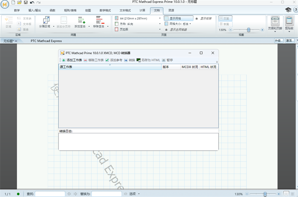Viewport: 298px width, 197px height.
Task: Redo the last undone action
Action: [x=38, y=3]
